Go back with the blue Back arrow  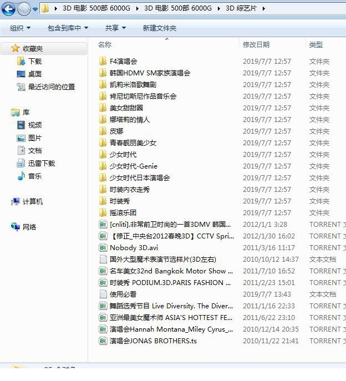tap(8, 9)
